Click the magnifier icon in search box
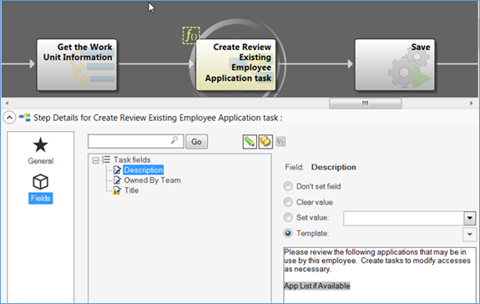 click(x=174, y=140)
